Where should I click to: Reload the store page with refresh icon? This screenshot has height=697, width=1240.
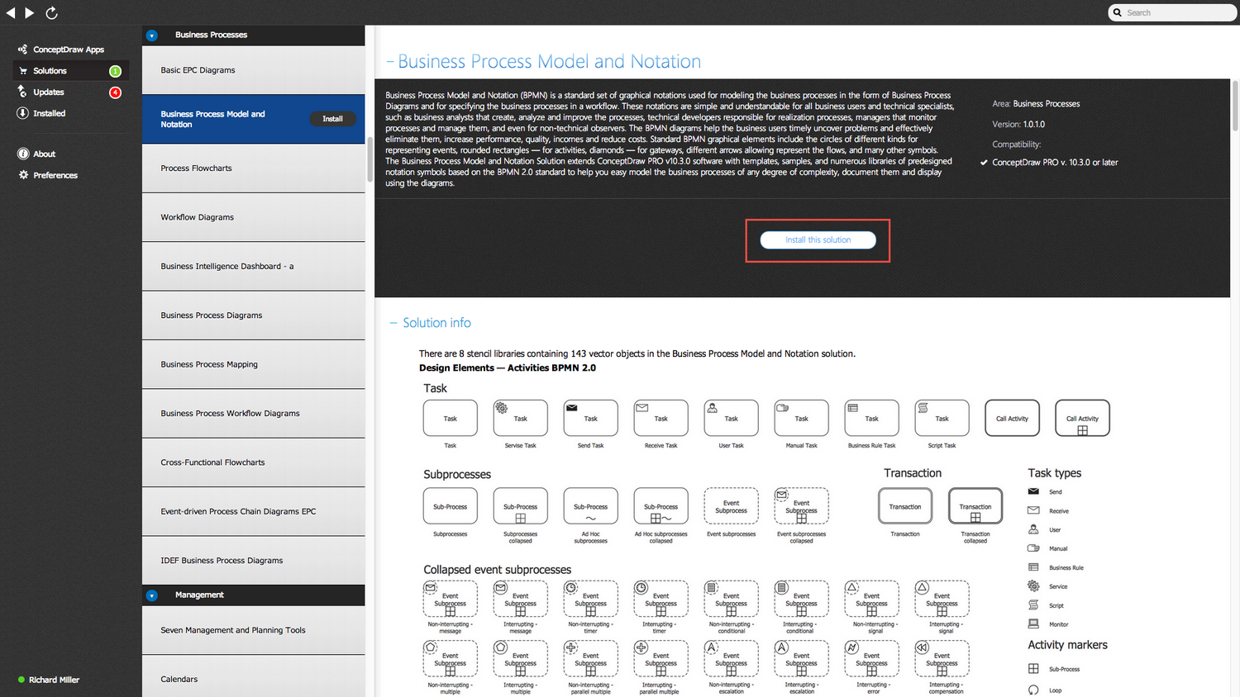pyautogui.click(x=51, y=12)
